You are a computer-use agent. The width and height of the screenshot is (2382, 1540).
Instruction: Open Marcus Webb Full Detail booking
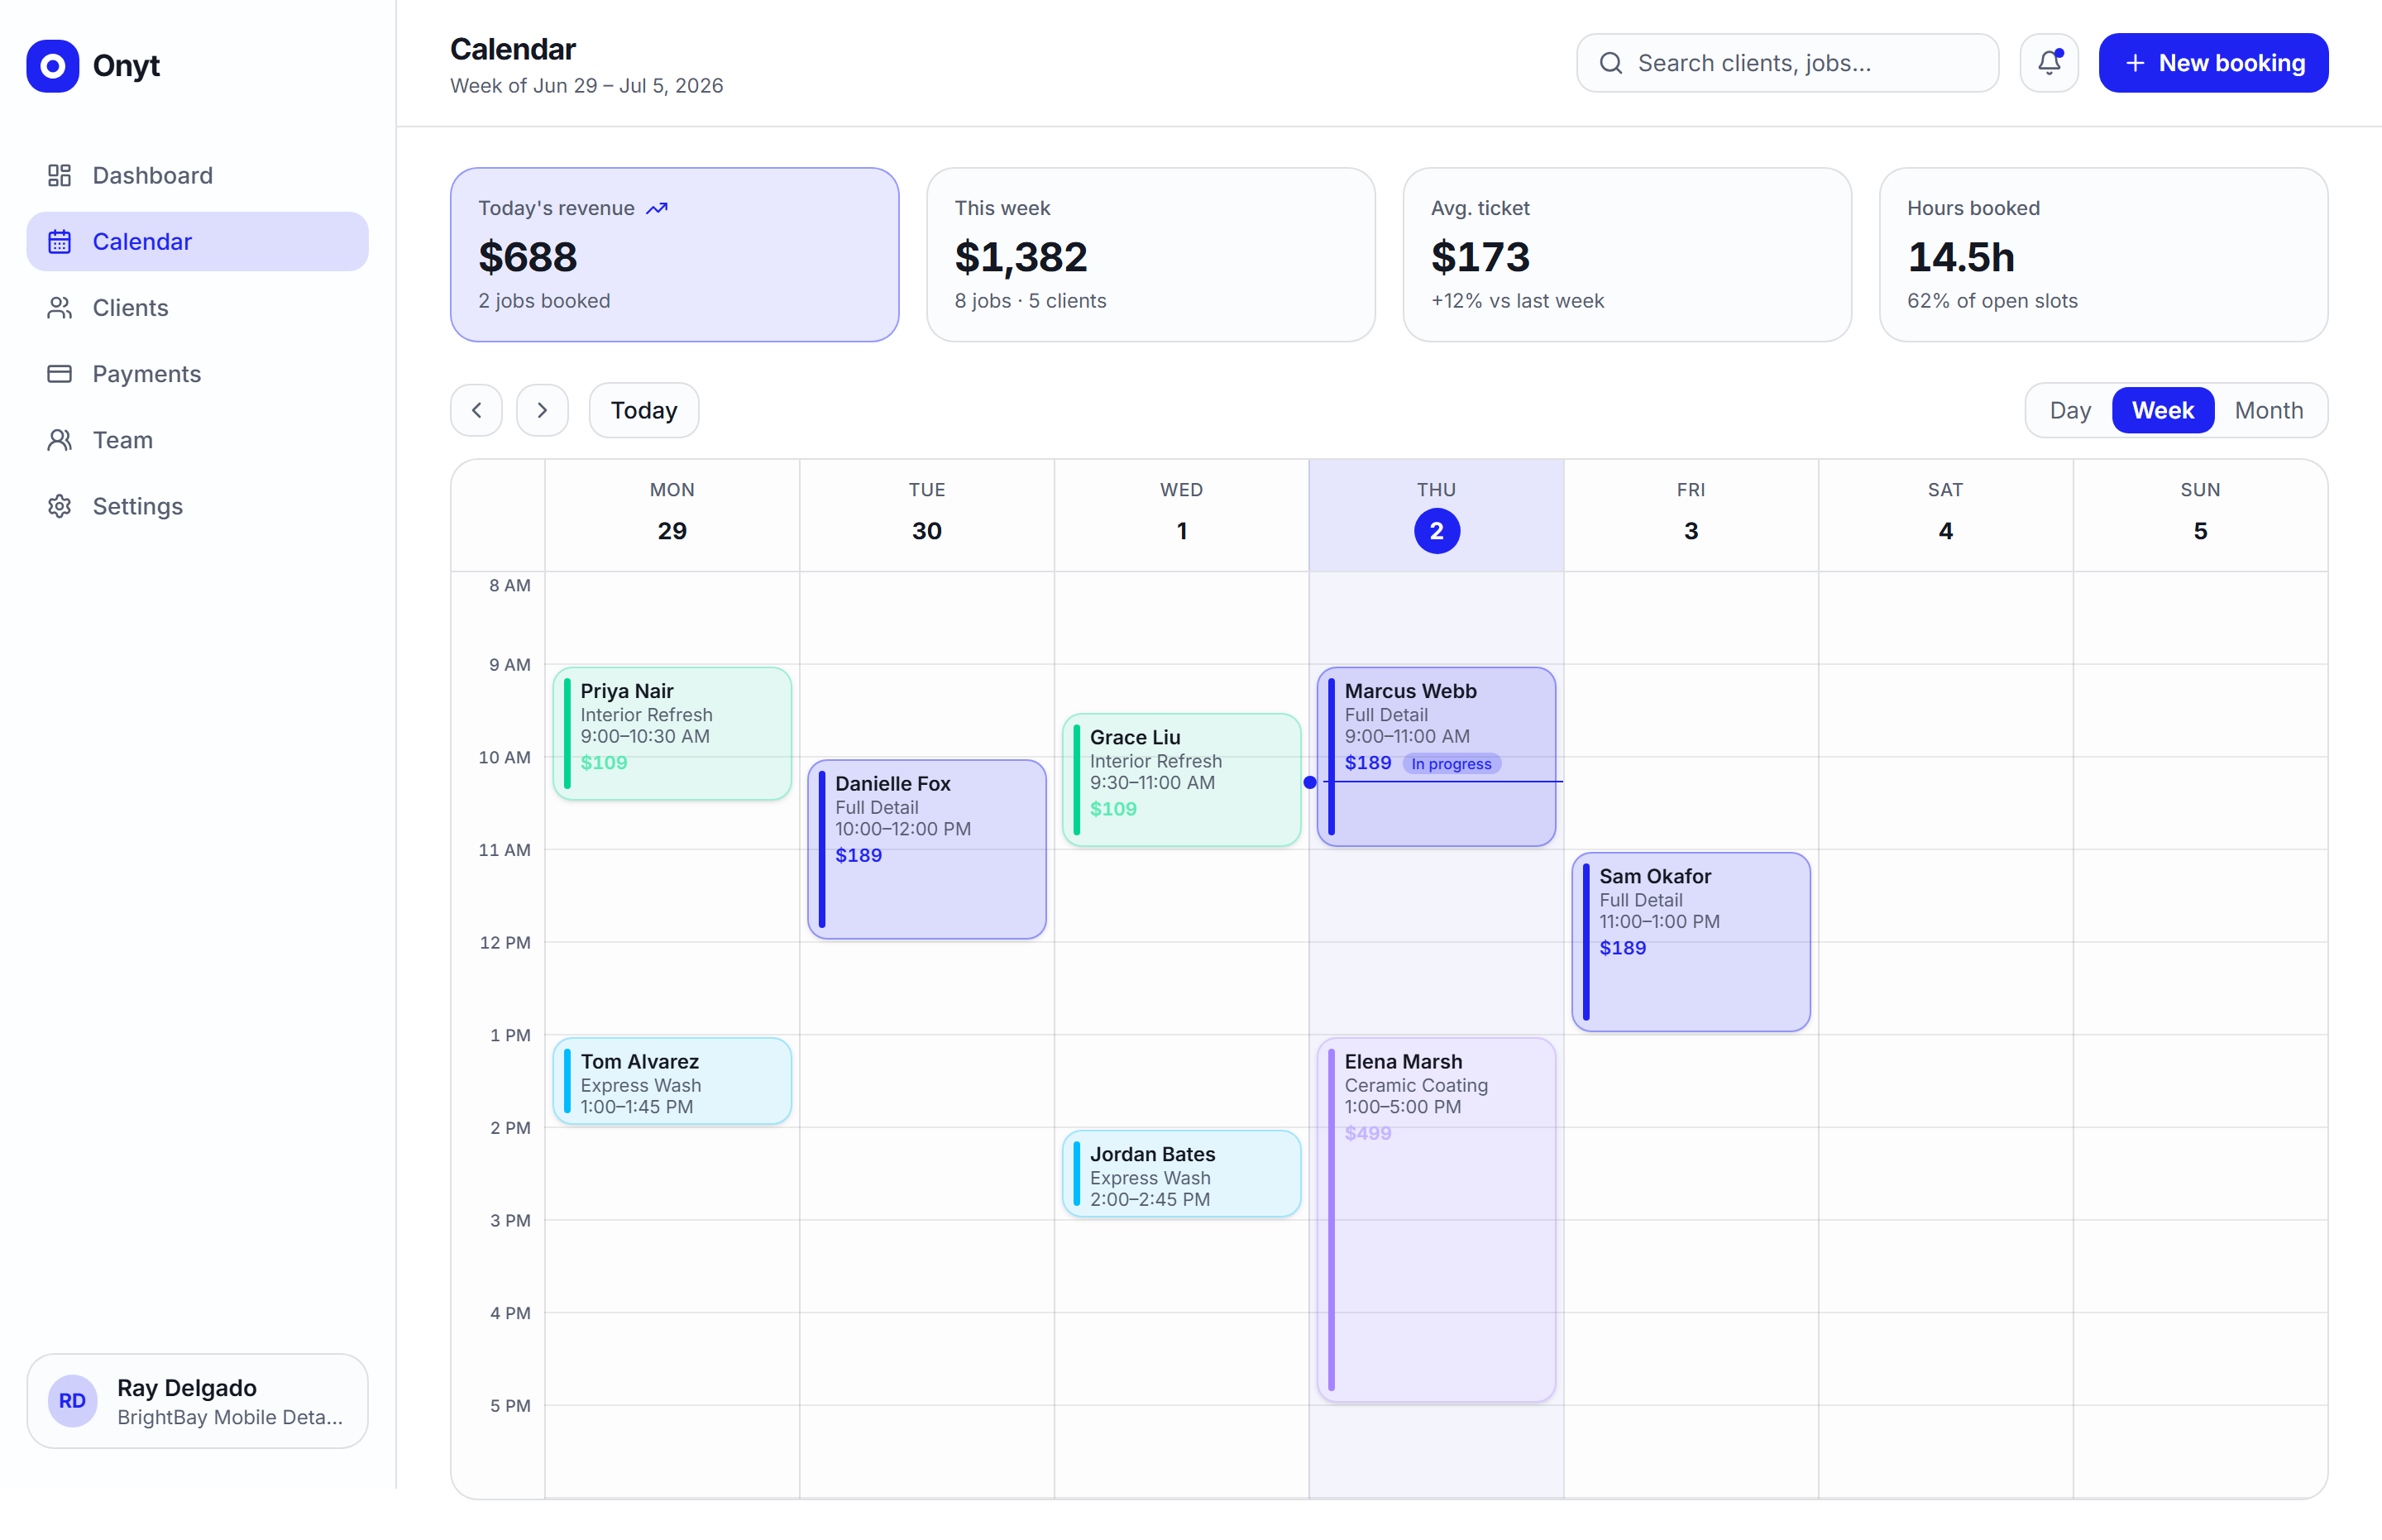click(x=1436, y=756)
